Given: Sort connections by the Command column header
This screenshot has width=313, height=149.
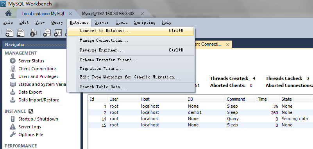Looking at the screenshot, I should (241, 99).
